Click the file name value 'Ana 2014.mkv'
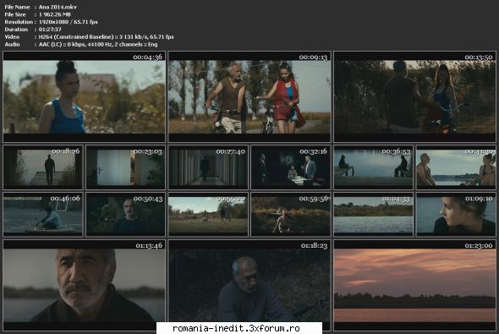Screen dimensions: 499x334 coord(58,7)
